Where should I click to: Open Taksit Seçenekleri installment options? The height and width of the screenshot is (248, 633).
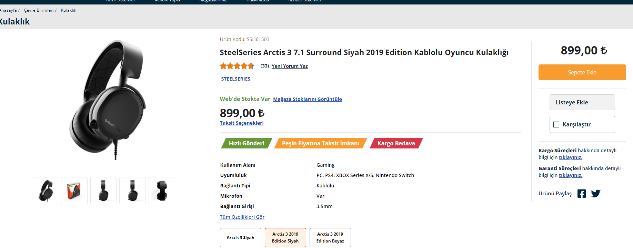coord(241,123)
